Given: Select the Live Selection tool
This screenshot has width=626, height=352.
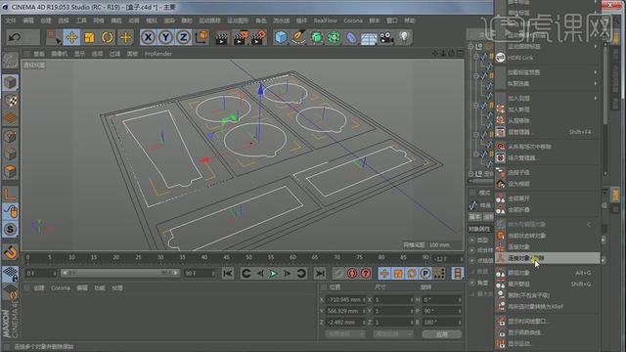Looking at the screenshot, I should pyautogui.click(x=53, y=37).
